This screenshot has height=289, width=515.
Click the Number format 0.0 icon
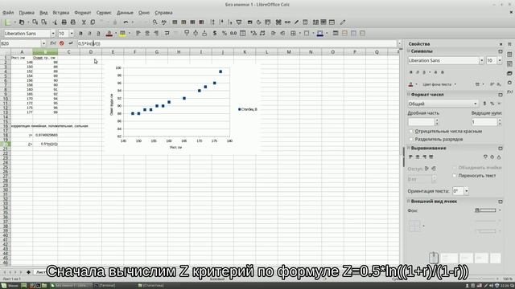[x=233, y=34]
